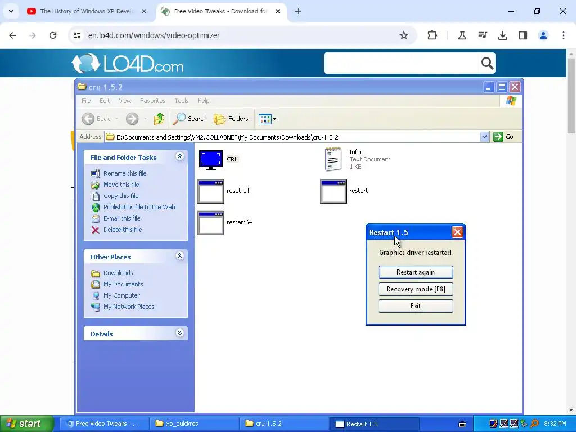This screenshot has width=576, height=432.
Task: Select the restart program icon
Action: [333, 191]
